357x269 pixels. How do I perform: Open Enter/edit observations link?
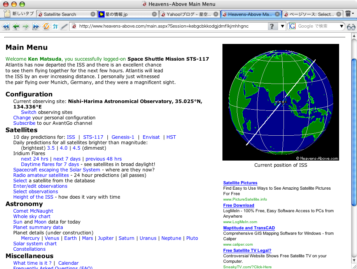pos(40,186)
